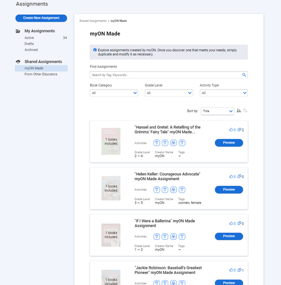Click last writing activity icon on Ballerina assignment

point(182,237)
